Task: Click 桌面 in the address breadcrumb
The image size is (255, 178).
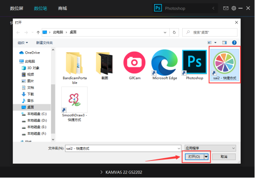Action: coord(73,32)
